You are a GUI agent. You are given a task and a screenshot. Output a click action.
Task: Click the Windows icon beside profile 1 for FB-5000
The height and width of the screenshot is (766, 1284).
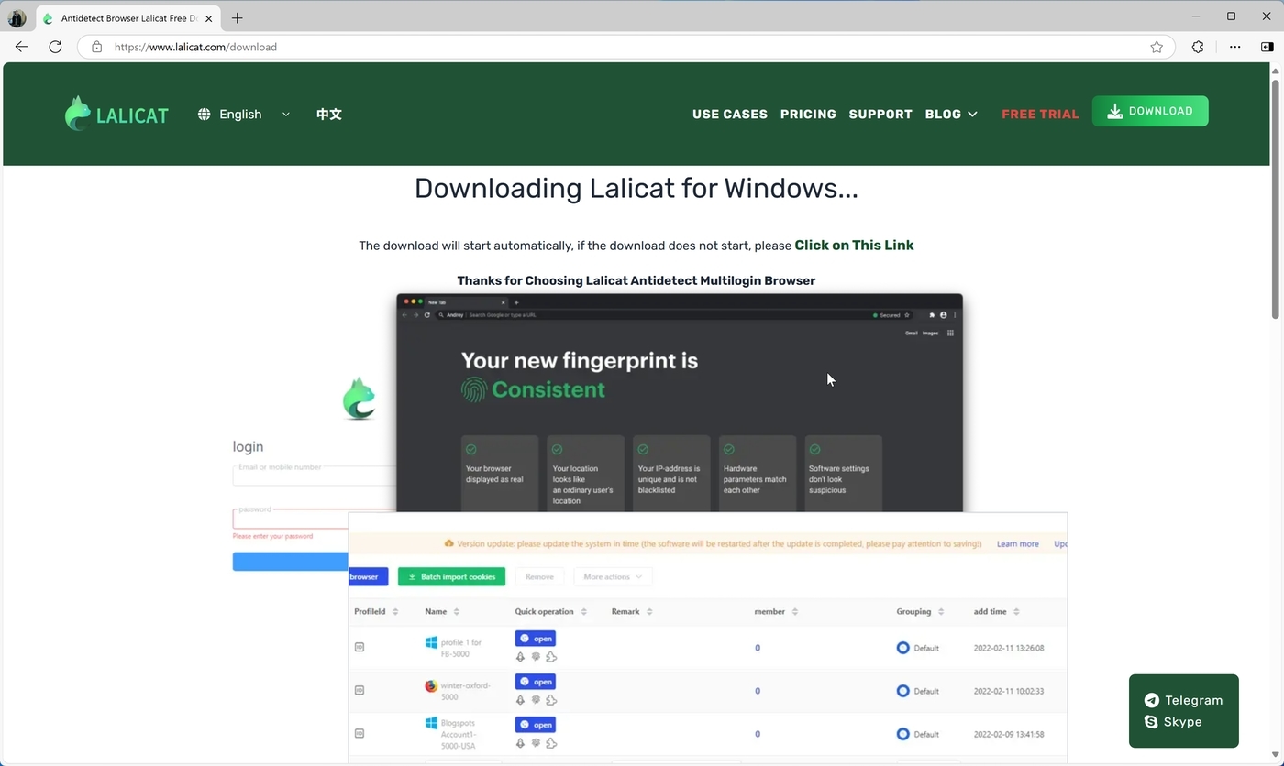431,642
